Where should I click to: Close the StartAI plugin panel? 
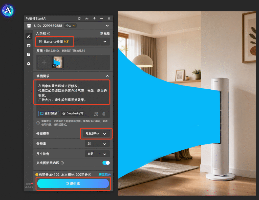tap(109, 18)
